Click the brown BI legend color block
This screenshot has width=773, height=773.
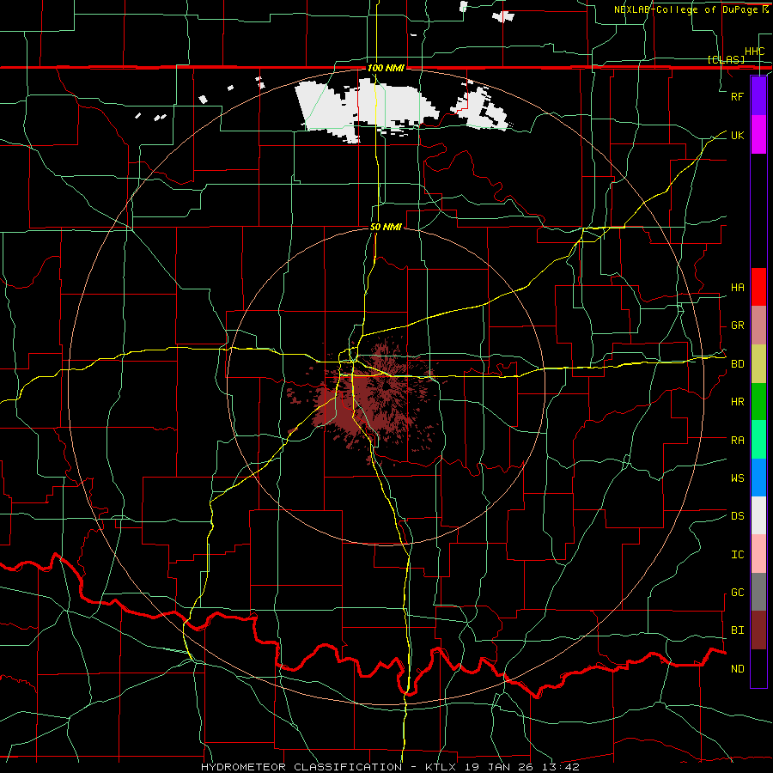point(758,630)
